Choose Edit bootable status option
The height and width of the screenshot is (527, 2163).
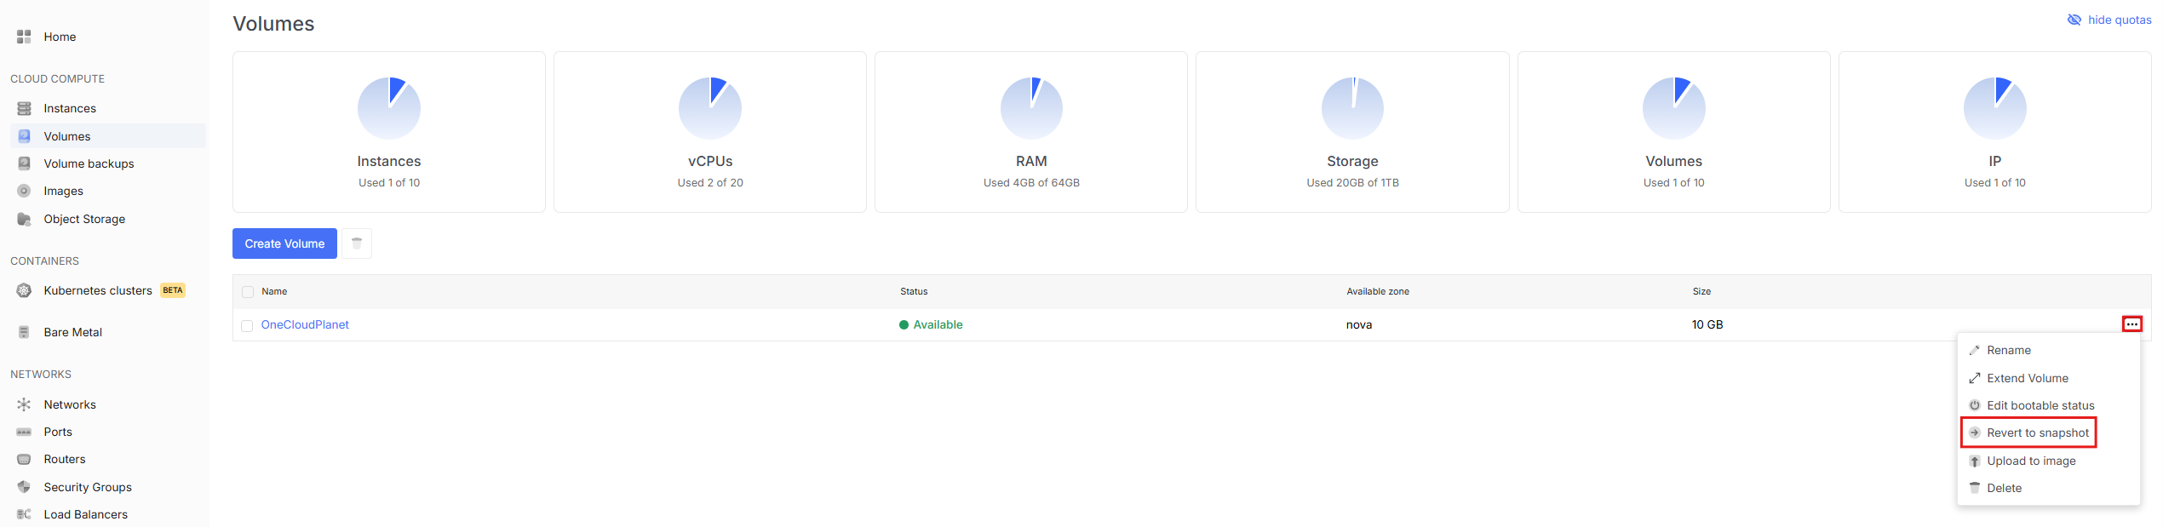[x=2040, y=405]
